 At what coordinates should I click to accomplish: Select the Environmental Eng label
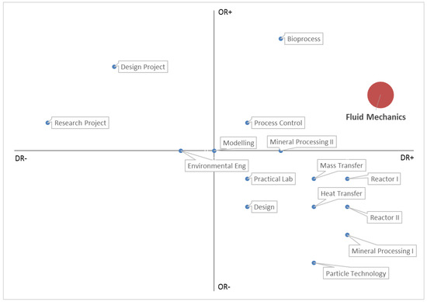pyautogui.click(x=217, y=165)
